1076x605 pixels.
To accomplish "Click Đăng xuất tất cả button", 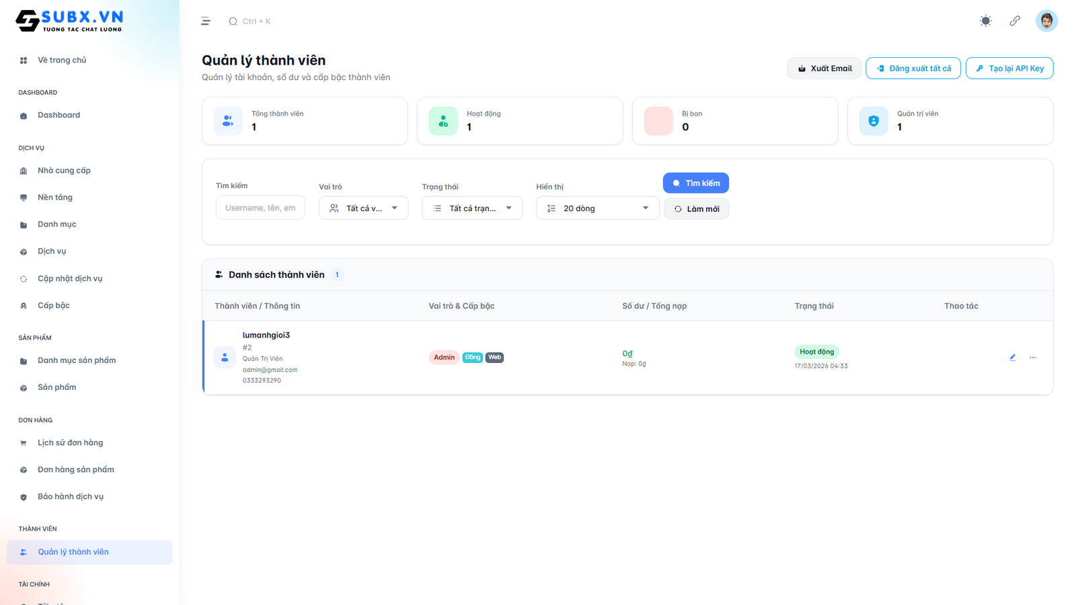I will [x=913, y=69].
